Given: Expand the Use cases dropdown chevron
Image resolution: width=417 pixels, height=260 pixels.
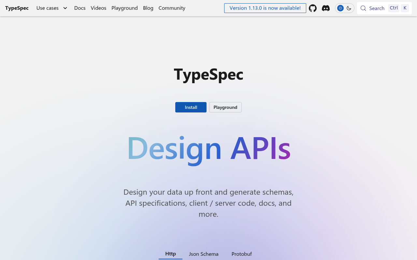Looking at the screenshot, I should pyautogui.click(x=65, y=8).
